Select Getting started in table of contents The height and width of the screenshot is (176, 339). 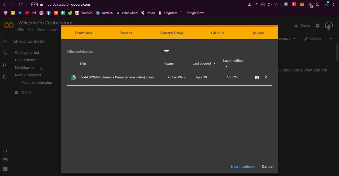[27, 53]
